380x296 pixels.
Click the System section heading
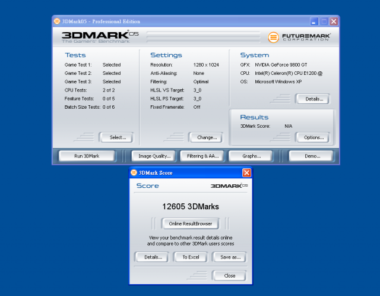coord(255,55)
